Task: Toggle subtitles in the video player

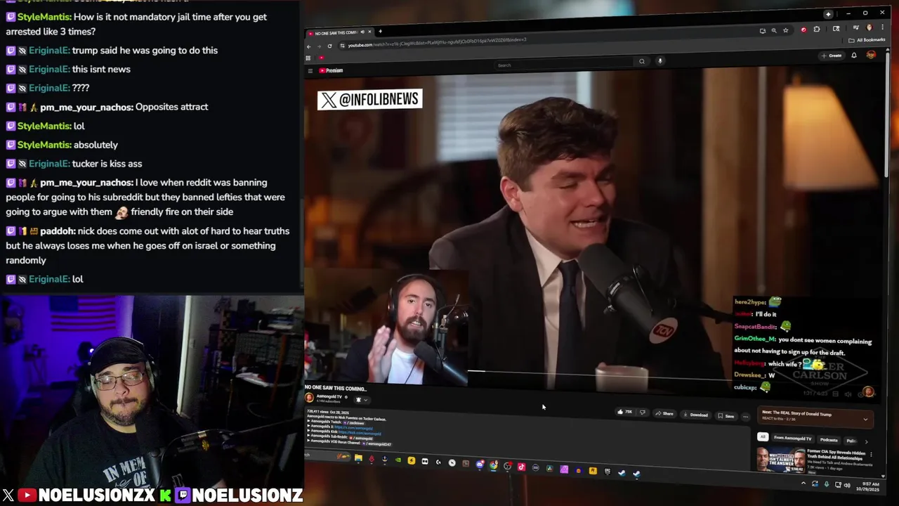Action: tap(836, 394)
